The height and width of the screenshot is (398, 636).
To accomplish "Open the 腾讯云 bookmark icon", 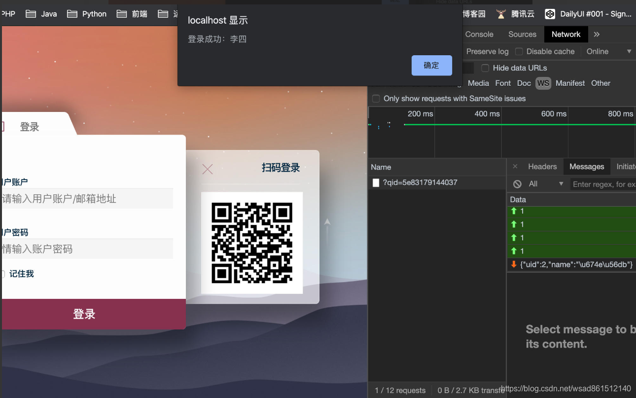I will (501, 14).
